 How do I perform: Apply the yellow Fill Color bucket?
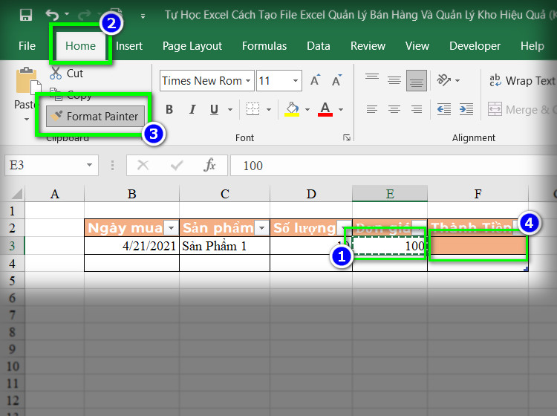pos(292,109)
